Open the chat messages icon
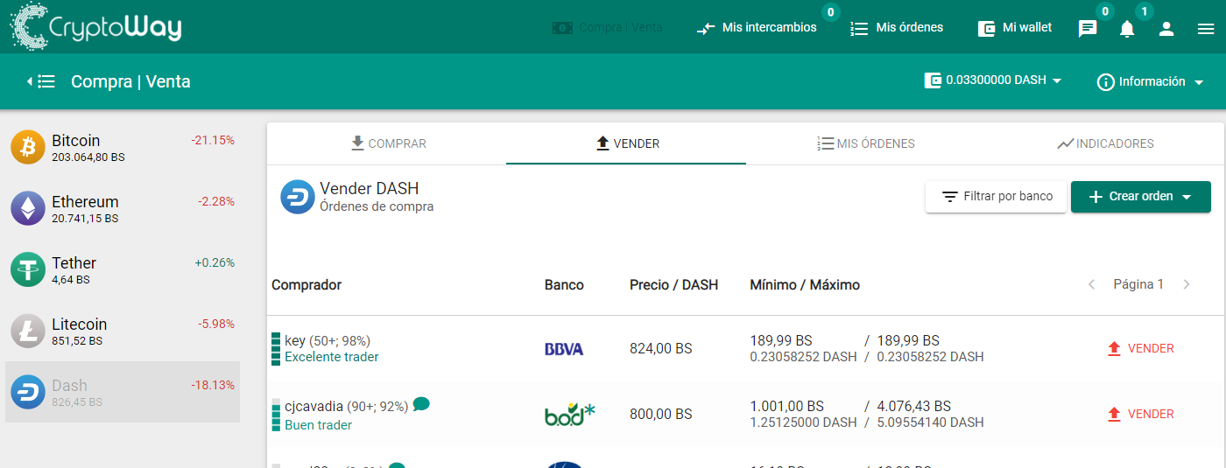This screenshot has height=468, width=1226. 1088,29
